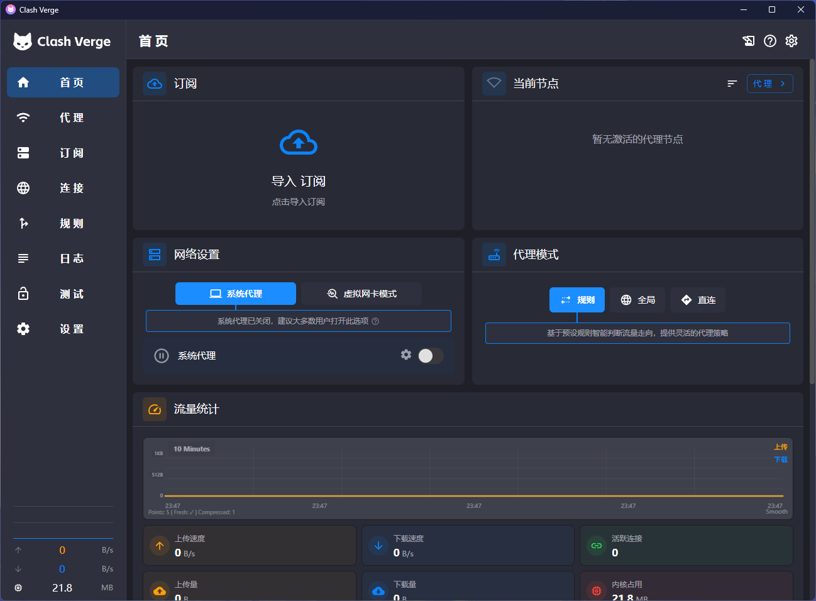Image resolution: width=816 pixels, height=601 pixels.
Task: Click the sidebar memory chip icon
Action: tap(18, 588)
